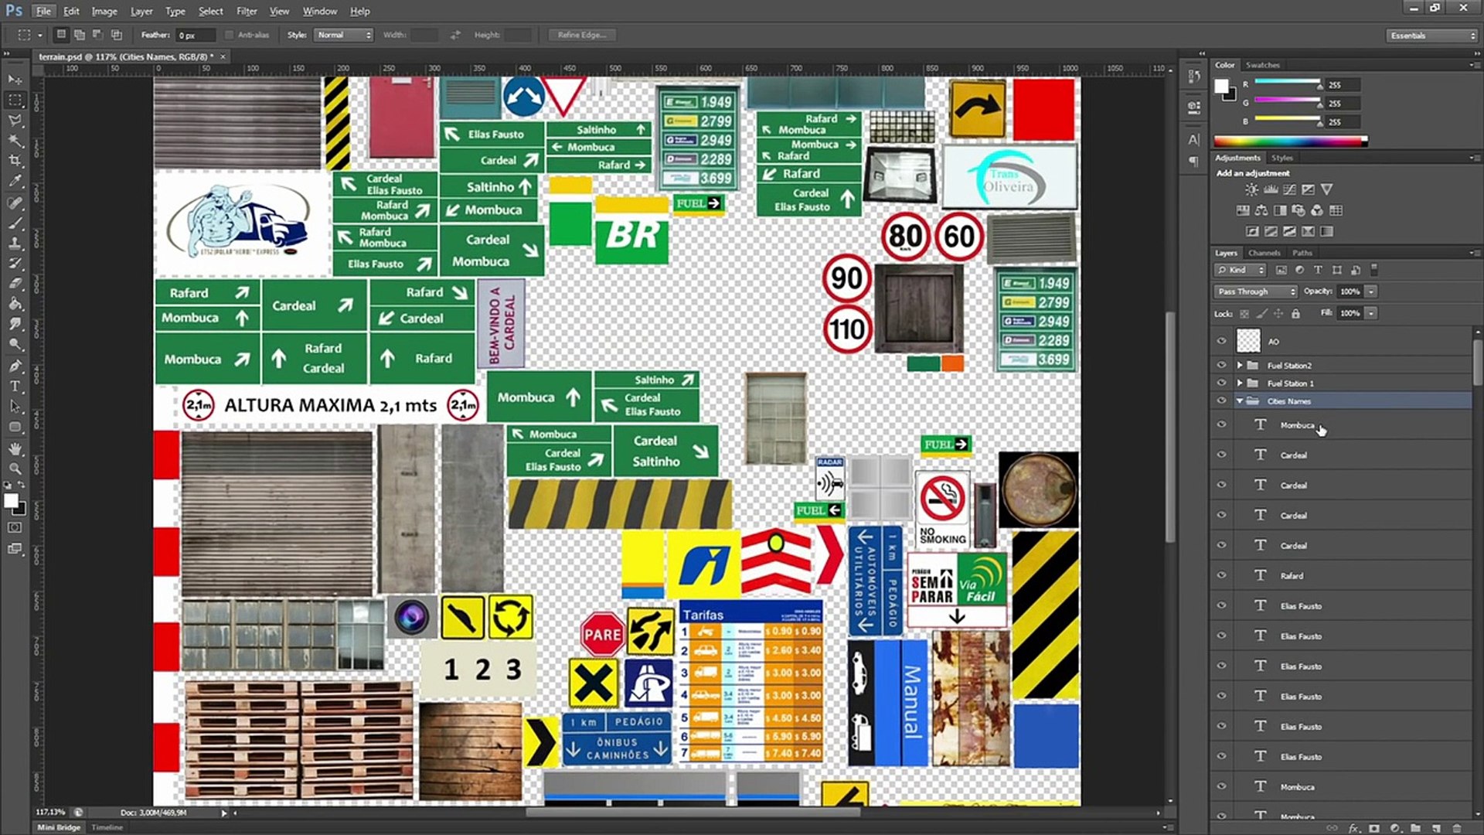Click the color spectrum ramp bar
This screenshot has height=835, width=1484.
point(1289,141)
